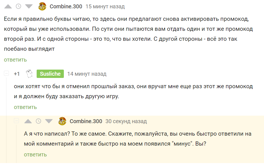
Task: Click the clock icon on the highlighted reply
Action: [39, 121]
